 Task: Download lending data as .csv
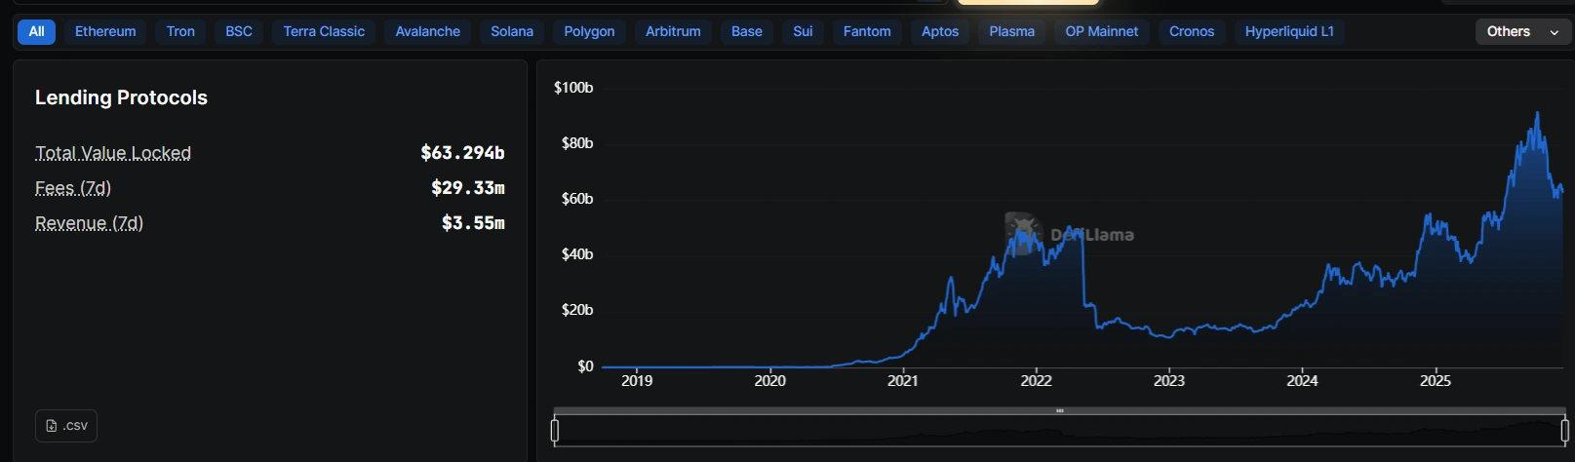(66, 426)
